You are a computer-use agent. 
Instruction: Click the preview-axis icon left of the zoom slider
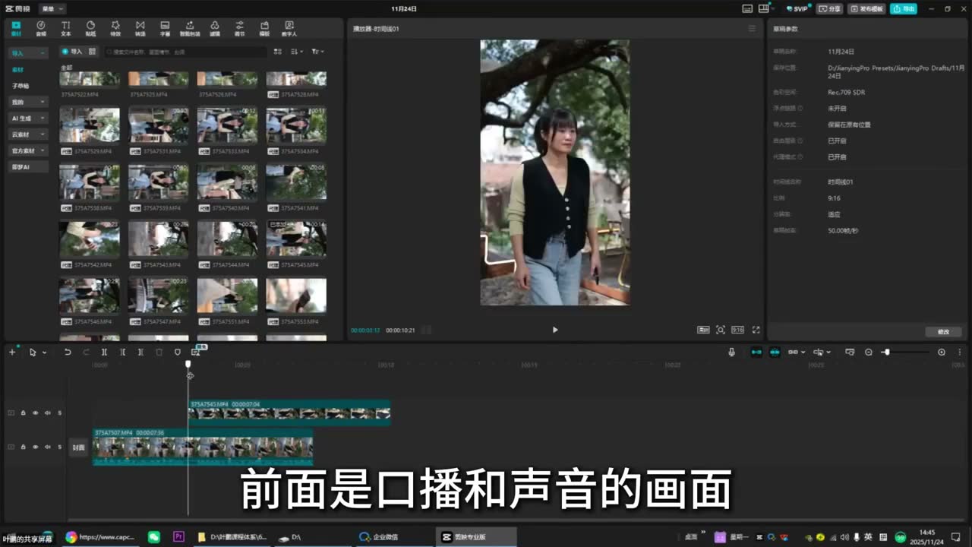pyautogui.click(x=850, y=352)
